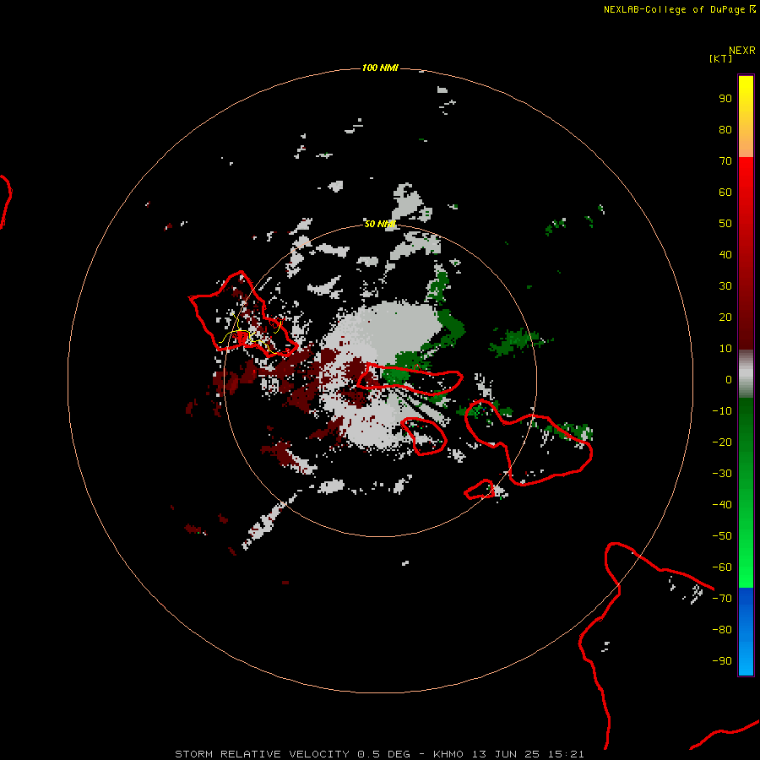Select the positive 30 value on the scale
760x760 pixels.
point(725,286)
